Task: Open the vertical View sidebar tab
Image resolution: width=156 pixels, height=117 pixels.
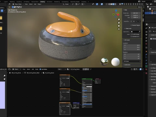Action: [143, 20]
